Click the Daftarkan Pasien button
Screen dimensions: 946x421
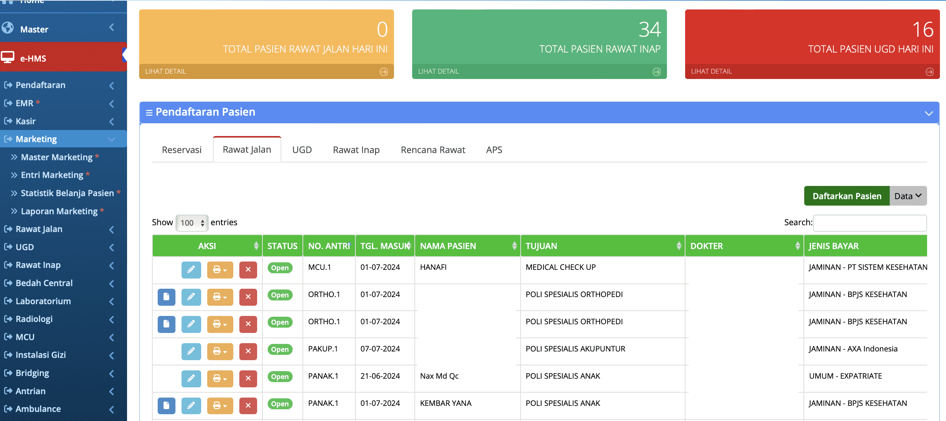(847, 196)
